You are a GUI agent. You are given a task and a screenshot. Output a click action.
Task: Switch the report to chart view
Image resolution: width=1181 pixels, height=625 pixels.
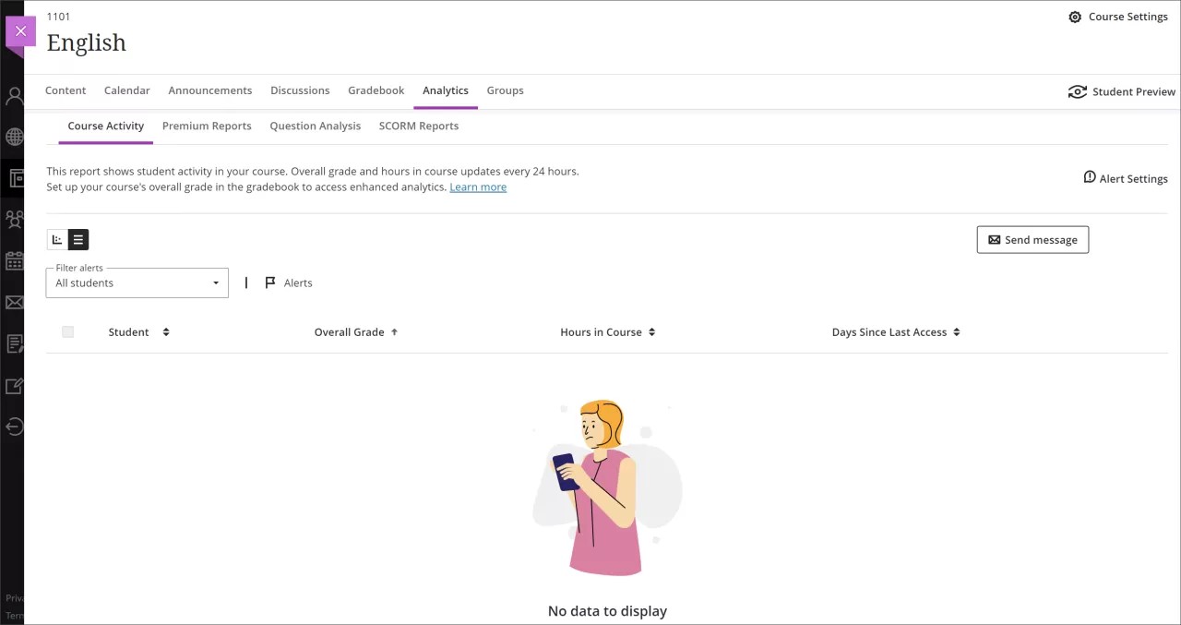[56, 239]
